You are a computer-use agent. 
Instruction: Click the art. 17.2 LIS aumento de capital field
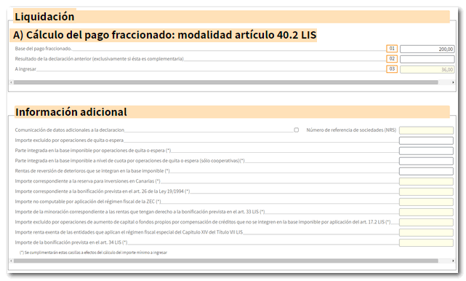(x=426, y=222)
